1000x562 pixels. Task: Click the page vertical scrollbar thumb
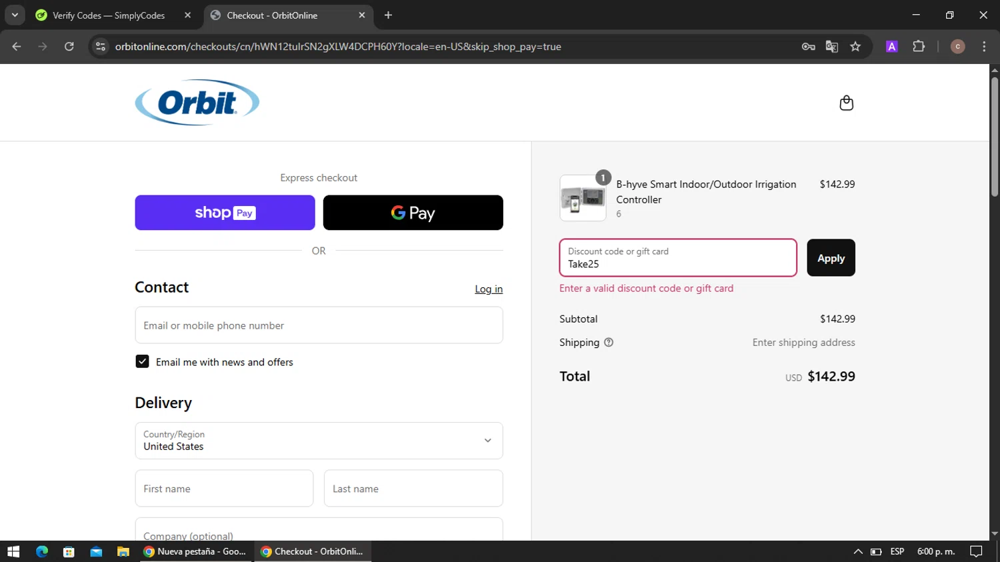tap(995, 137)
